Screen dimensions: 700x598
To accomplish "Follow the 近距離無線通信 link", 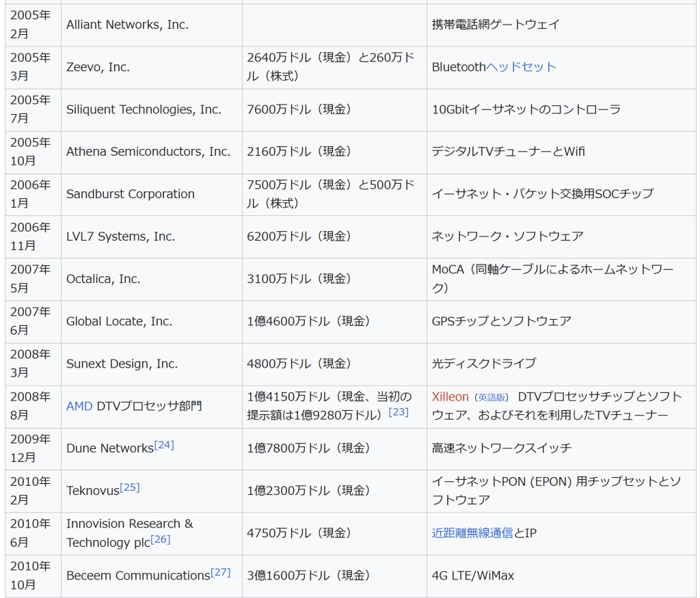I will click(472, 533).
